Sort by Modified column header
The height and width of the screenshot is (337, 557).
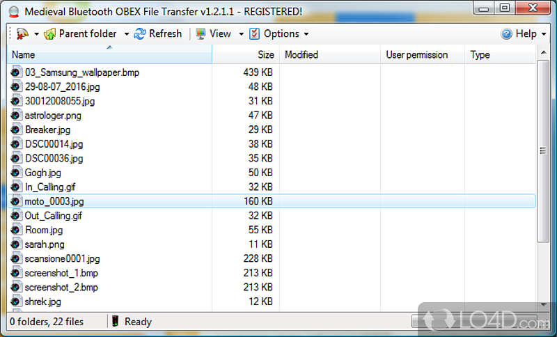(x=330, y=54)
